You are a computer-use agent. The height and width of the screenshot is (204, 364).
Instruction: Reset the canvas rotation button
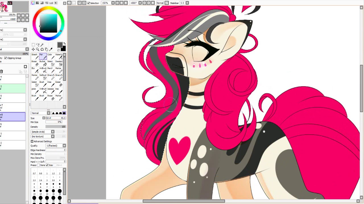[153, 3]
